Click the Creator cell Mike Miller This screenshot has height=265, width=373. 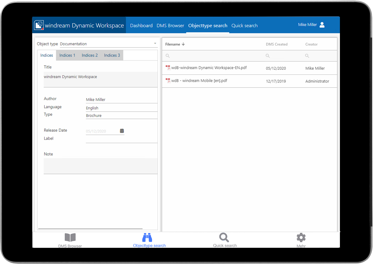click(315, 68)
